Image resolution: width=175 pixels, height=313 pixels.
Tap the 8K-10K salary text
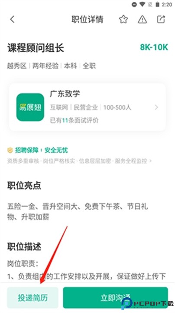tap(154, 47)
